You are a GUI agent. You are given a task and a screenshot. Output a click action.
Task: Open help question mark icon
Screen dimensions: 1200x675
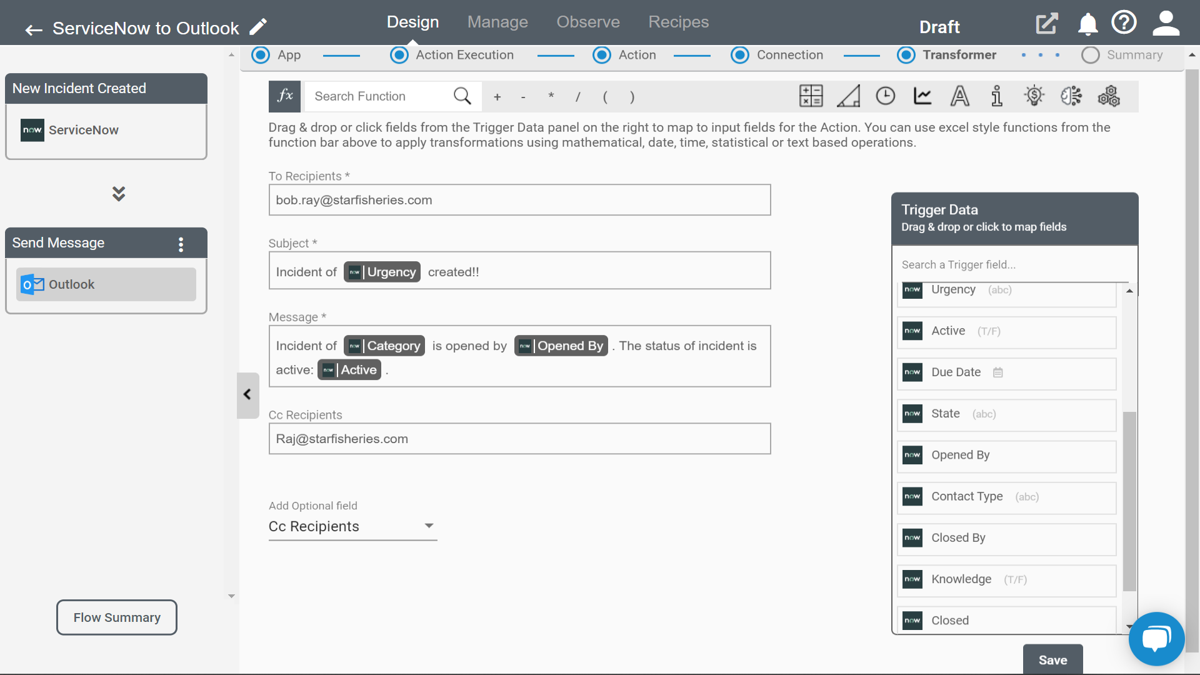point(1124,22)
